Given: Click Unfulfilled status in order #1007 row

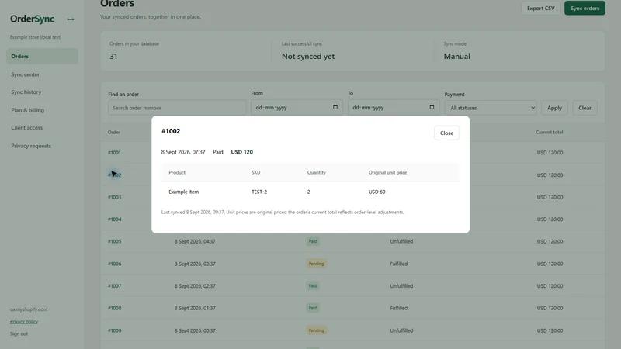Looking at the screenshot, I should coord(401,285).
